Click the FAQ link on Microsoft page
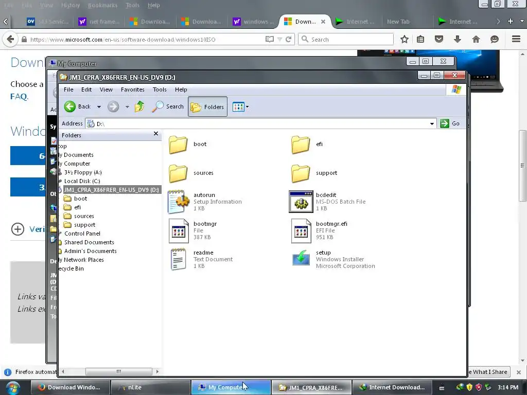This screenshot has width=527, height=395. [x=19, y=96]
